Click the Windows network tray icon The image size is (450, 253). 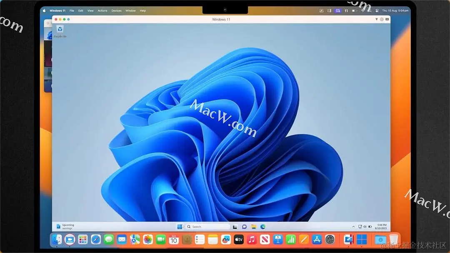360,227
